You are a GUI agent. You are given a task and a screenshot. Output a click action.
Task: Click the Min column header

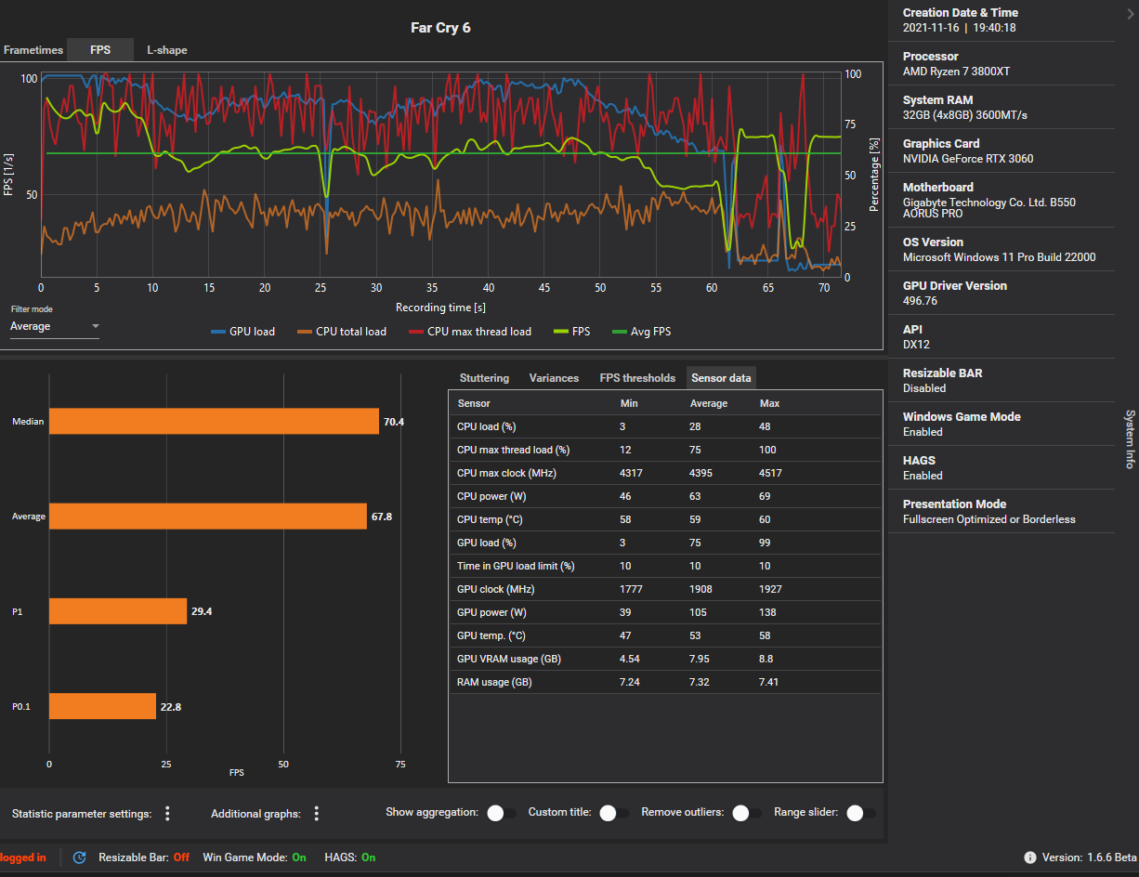[x=629, y=403]
